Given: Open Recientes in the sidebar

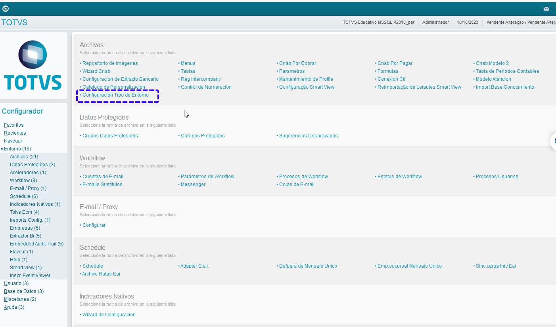Looking at the screenshot, I should point(15,133).
